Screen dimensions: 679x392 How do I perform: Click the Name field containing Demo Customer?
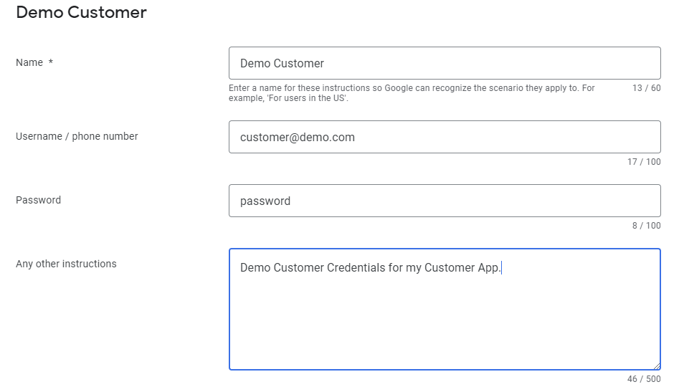(445, 63)
